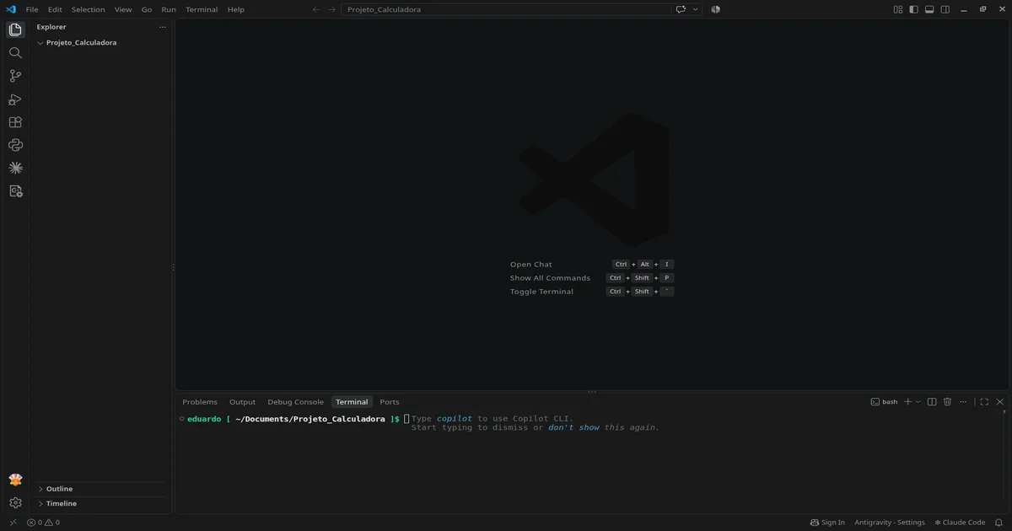
Task: Maximize the terminal panel size
Action: point(983,402)
